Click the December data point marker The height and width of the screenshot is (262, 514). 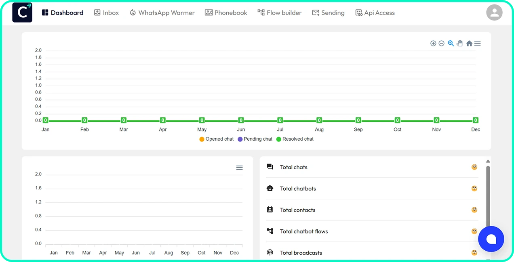[476, 120]
